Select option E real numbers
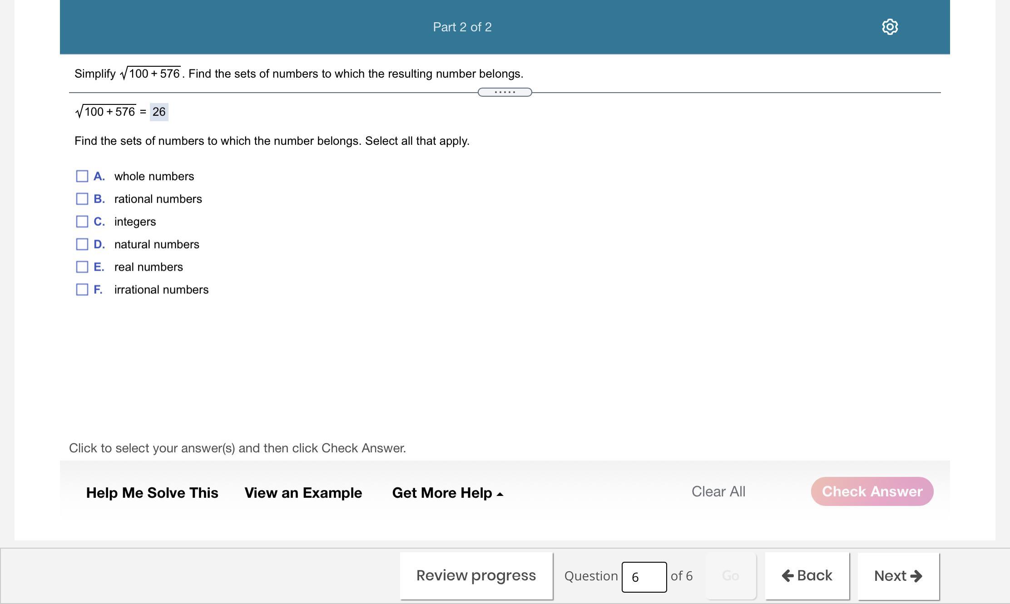This screenshot has height=604, width=1010. [x=82, y=267]
